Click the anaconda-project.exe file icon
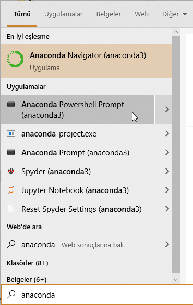Viewport: 193px width, 305px height. coord(11,133)
